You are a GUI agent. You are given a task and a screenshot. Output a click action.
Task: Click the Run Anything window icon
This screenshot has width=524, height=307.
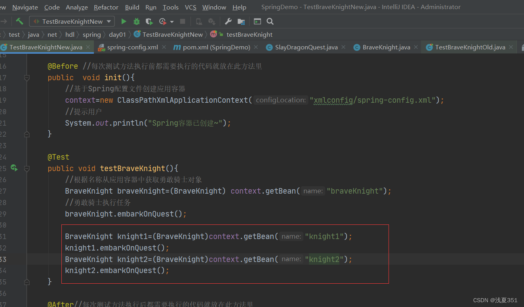[257, 21]
